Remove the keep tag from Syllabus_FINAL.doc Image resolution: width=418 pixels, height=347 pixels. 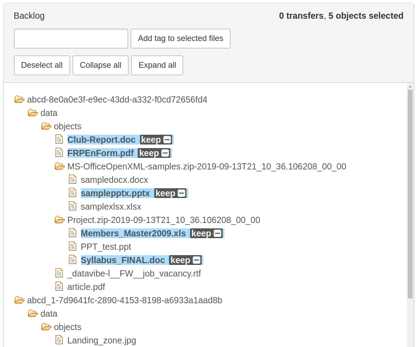[x=196, y=260]
